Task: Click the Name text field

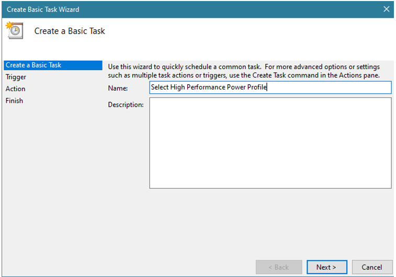Action: coord(270,88)
